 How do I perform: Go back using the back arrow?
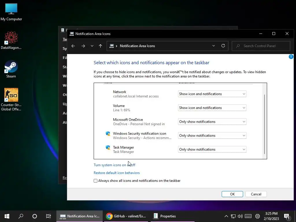click(73, 46)
